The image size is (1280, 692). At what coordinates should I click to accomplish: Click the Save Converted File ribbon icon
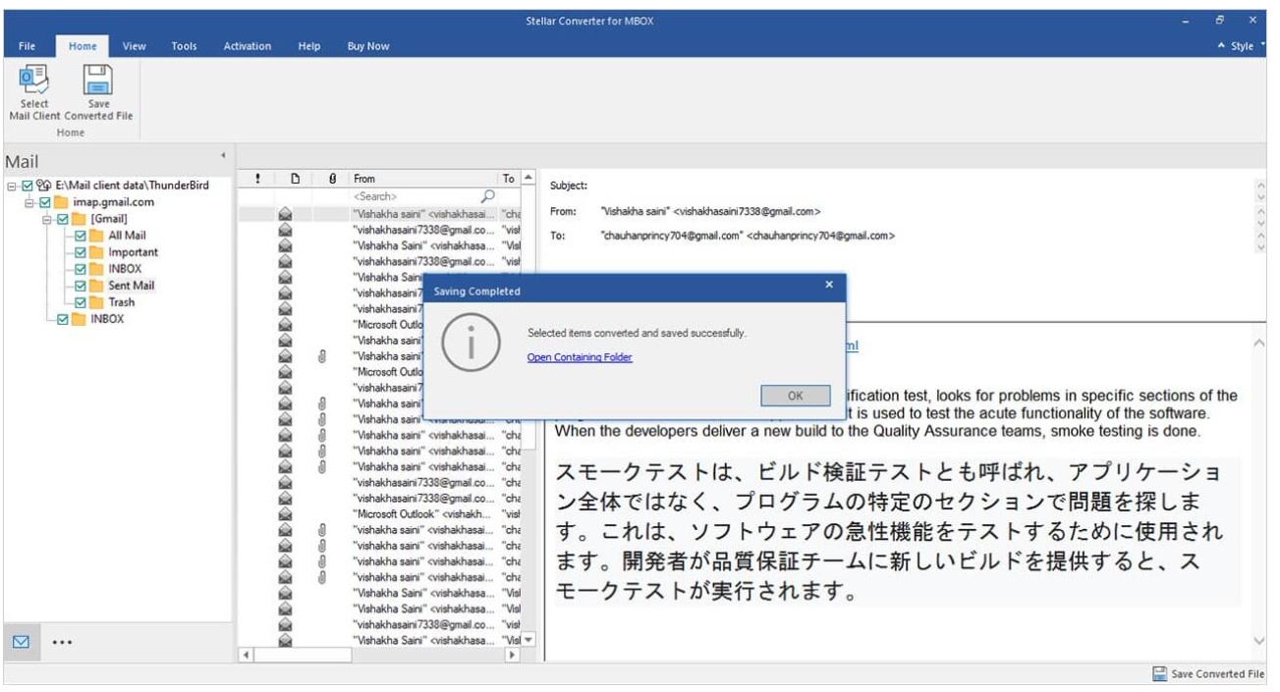pyautogui.click(x=98, y=80)
